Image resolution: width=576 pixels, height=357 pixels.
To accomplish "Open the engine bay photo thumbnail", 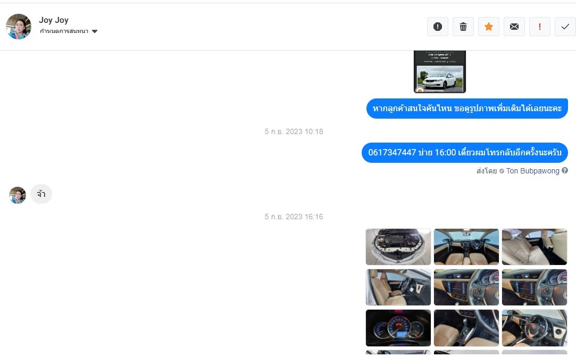I will click(x=398, y=247).
